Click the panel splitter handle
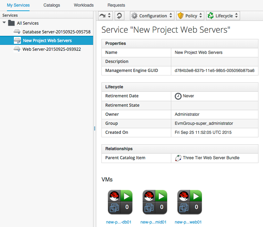Viewport: 263px width, 227px height. [94, 129]
